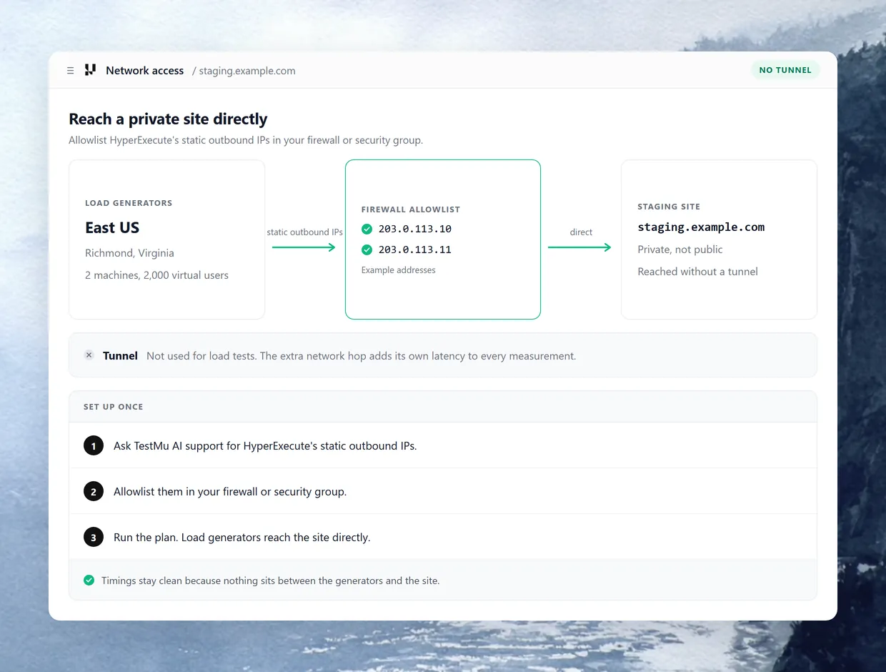Click Reach a private site directly heading
The height and width of the screenshot is (672, 886).
coord(168,119)
